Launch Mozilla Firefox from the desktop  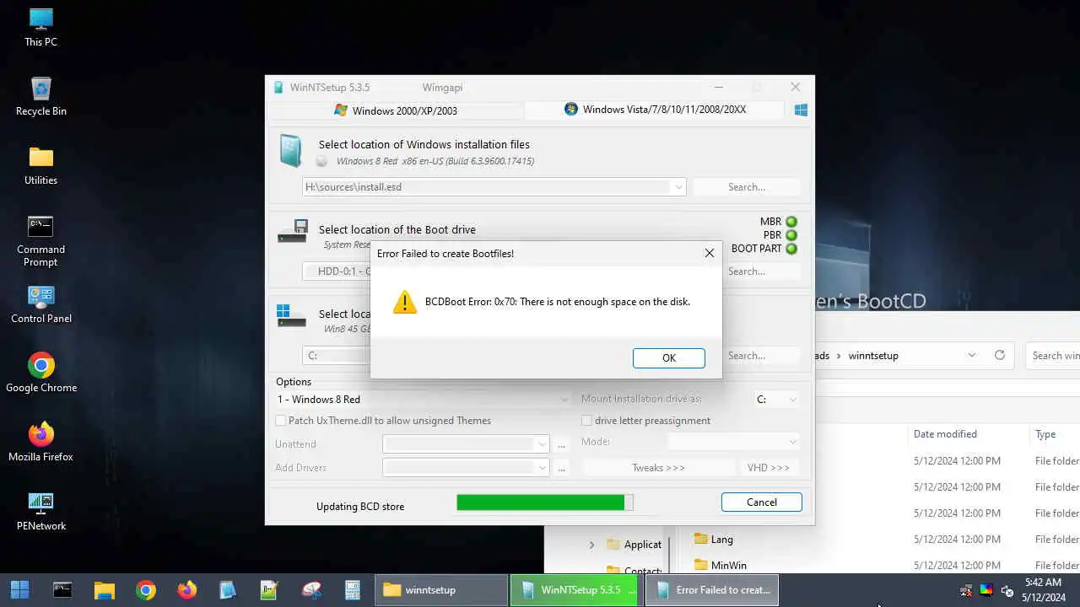(40, 442)
